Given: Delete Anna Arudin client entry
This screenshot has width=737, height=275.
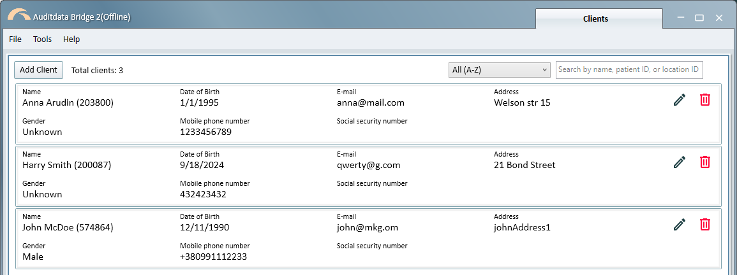Looking at the screenshot, I should point(704,99).
